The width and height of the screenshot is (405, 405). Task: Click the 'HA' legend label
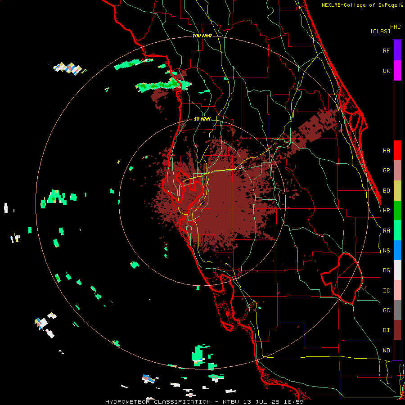(x=386, y=151)
